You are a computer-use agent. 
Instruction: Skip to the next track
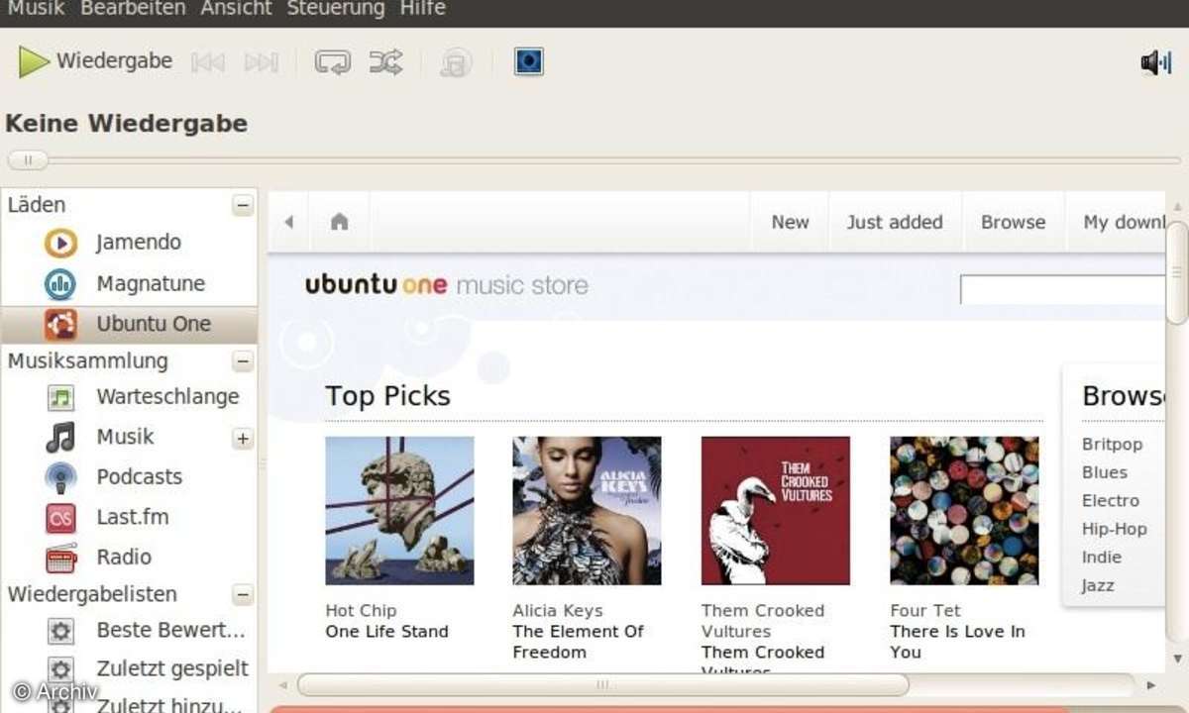click(261, 62)
